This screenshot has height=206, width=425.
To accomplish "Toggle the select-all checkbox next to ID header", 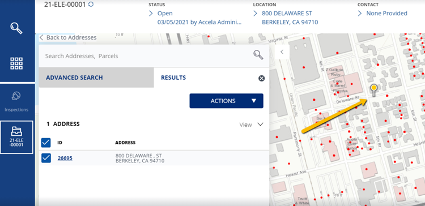I will (46, 143).
